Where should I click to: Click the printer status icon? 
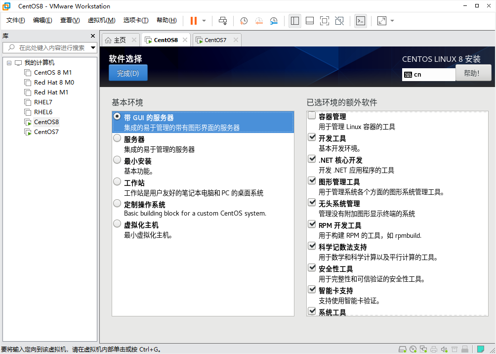[x=434, y=350]
